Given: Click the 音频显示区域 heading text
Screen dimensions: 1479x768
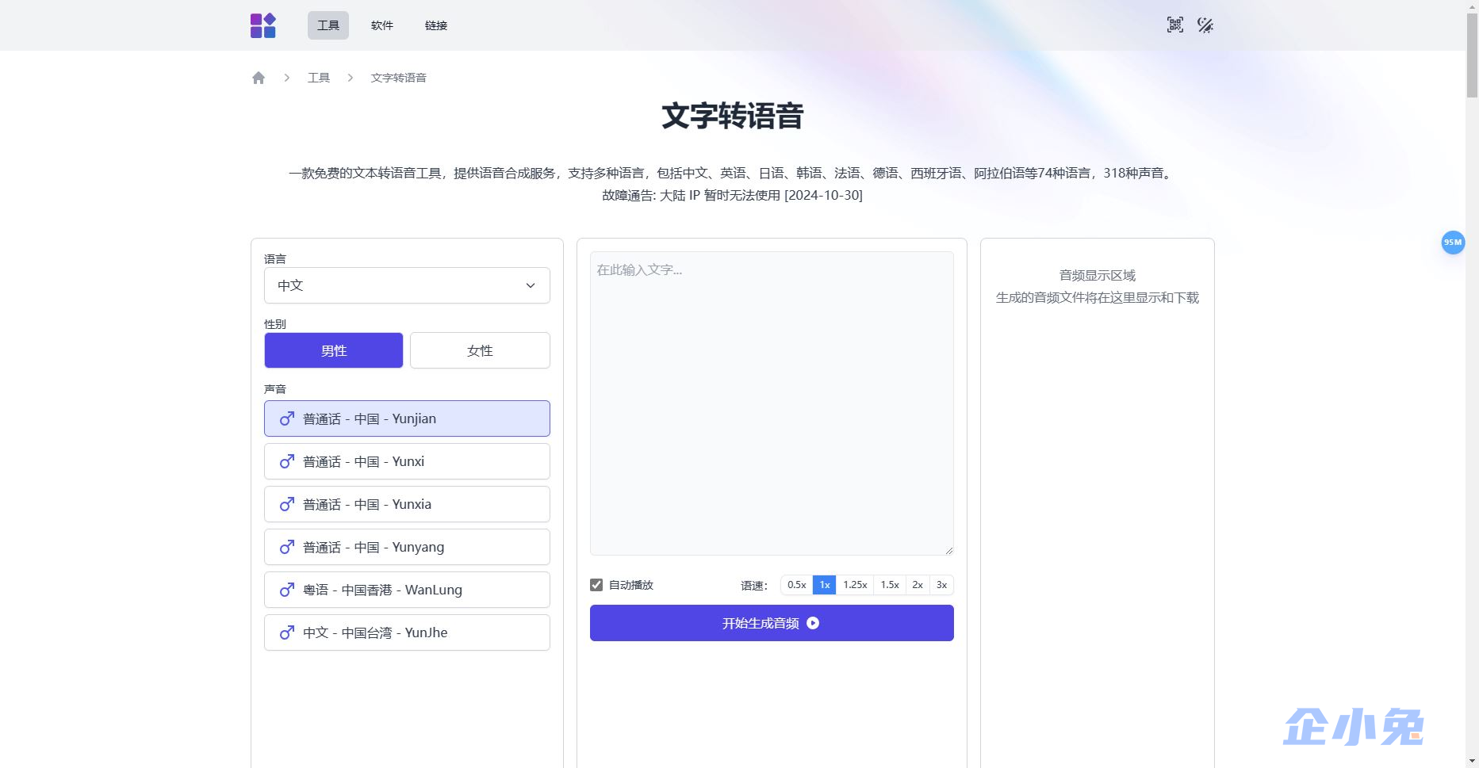Looking at the screenshot, I should [1098, 275].
